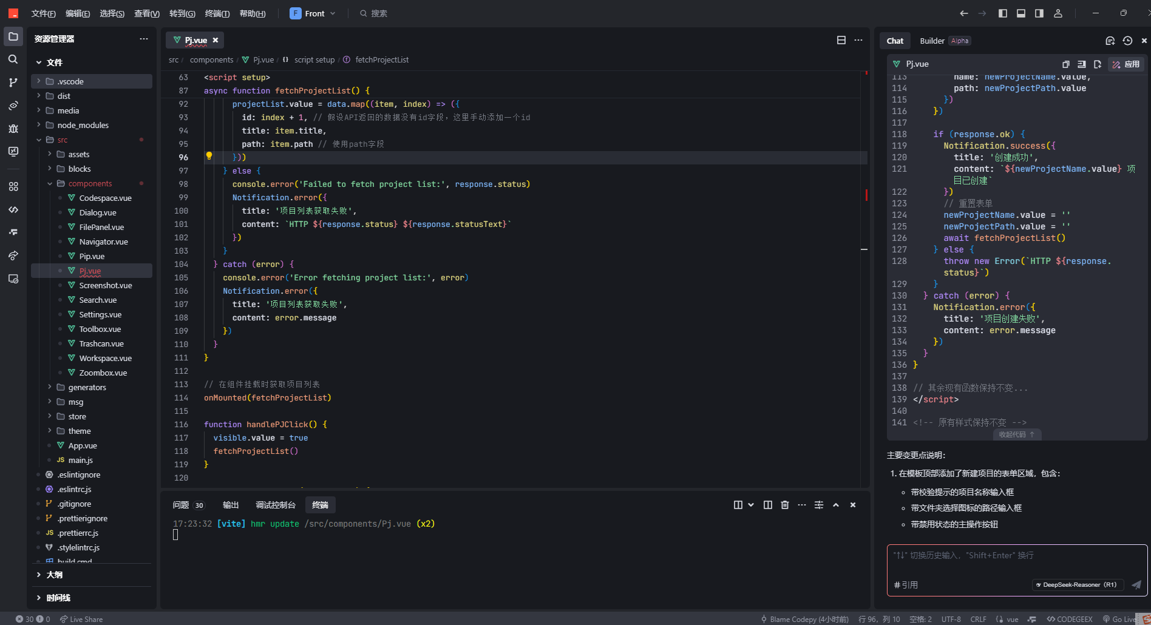Viewport: 1151px width, 625px height.
Task: Open chat history clock icon
Action: 1127,41
